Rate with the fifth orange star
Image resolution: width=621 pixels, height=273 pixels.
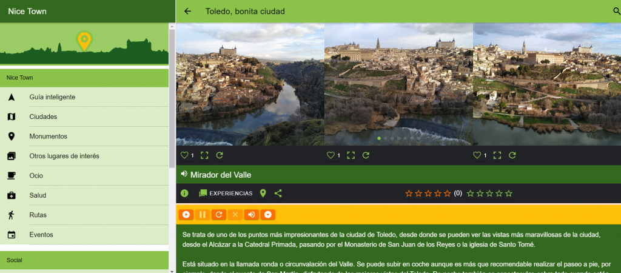(x=448, y=194)
